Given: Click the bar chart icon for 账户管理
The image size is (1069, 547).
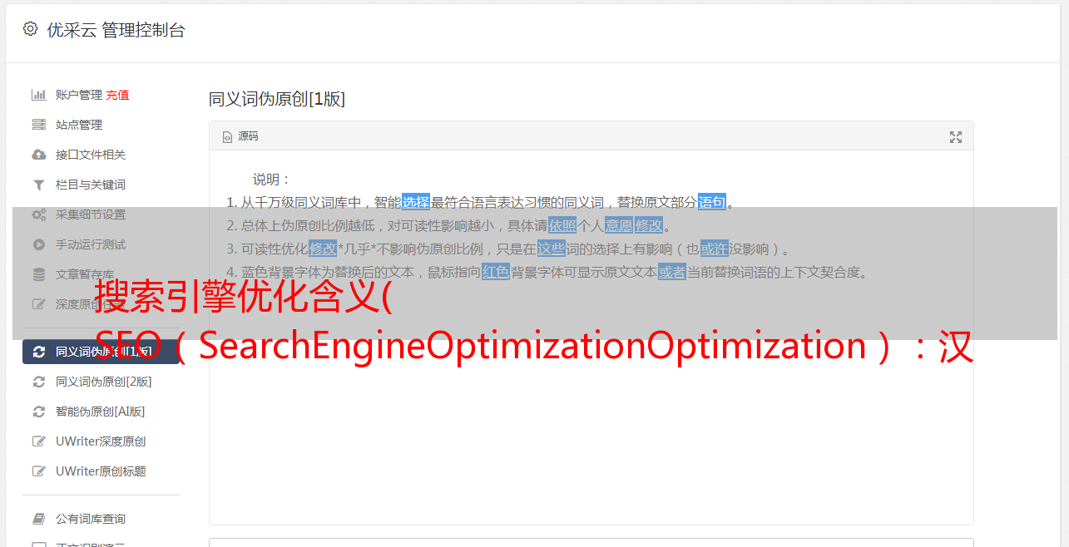Looking at the screenshot, I should 38,95.
